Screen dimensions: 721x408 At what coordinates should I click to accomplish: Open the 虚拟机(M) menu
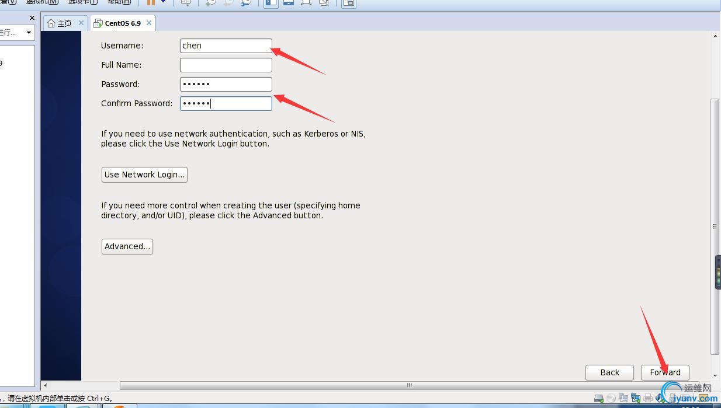pos(42,2)
